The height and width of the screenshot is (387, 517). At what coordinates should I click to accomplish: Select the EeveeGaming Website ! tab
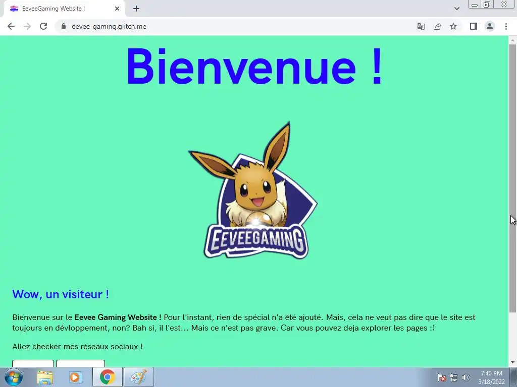(64, 9)
